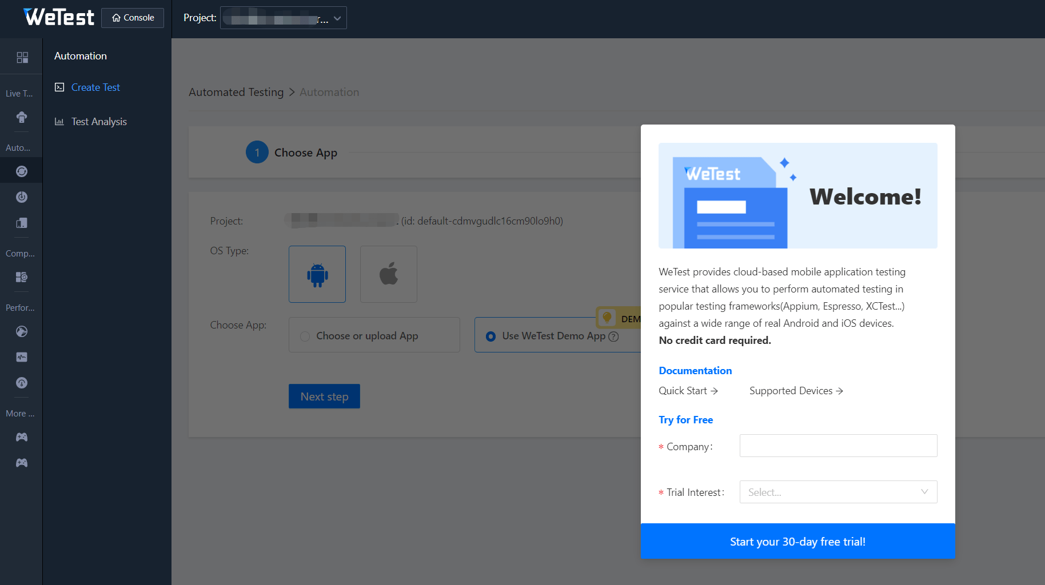Click the lower gamepad icon under More
The image size is (1045, 585).
22,463
